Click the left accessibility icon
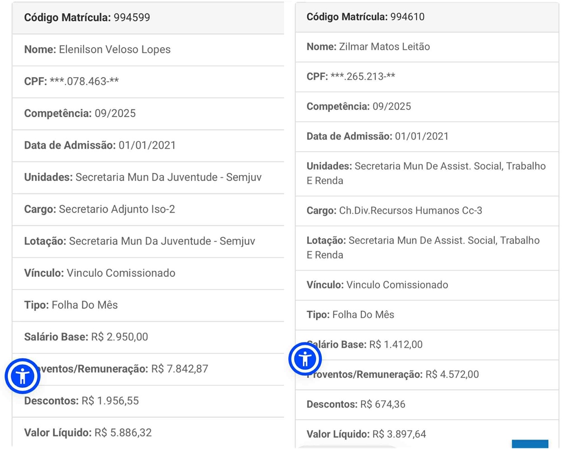 23,376
